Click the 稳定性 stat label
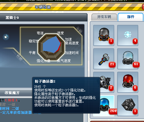This screenshot has width=144, height=122. (x=34, y=41)
